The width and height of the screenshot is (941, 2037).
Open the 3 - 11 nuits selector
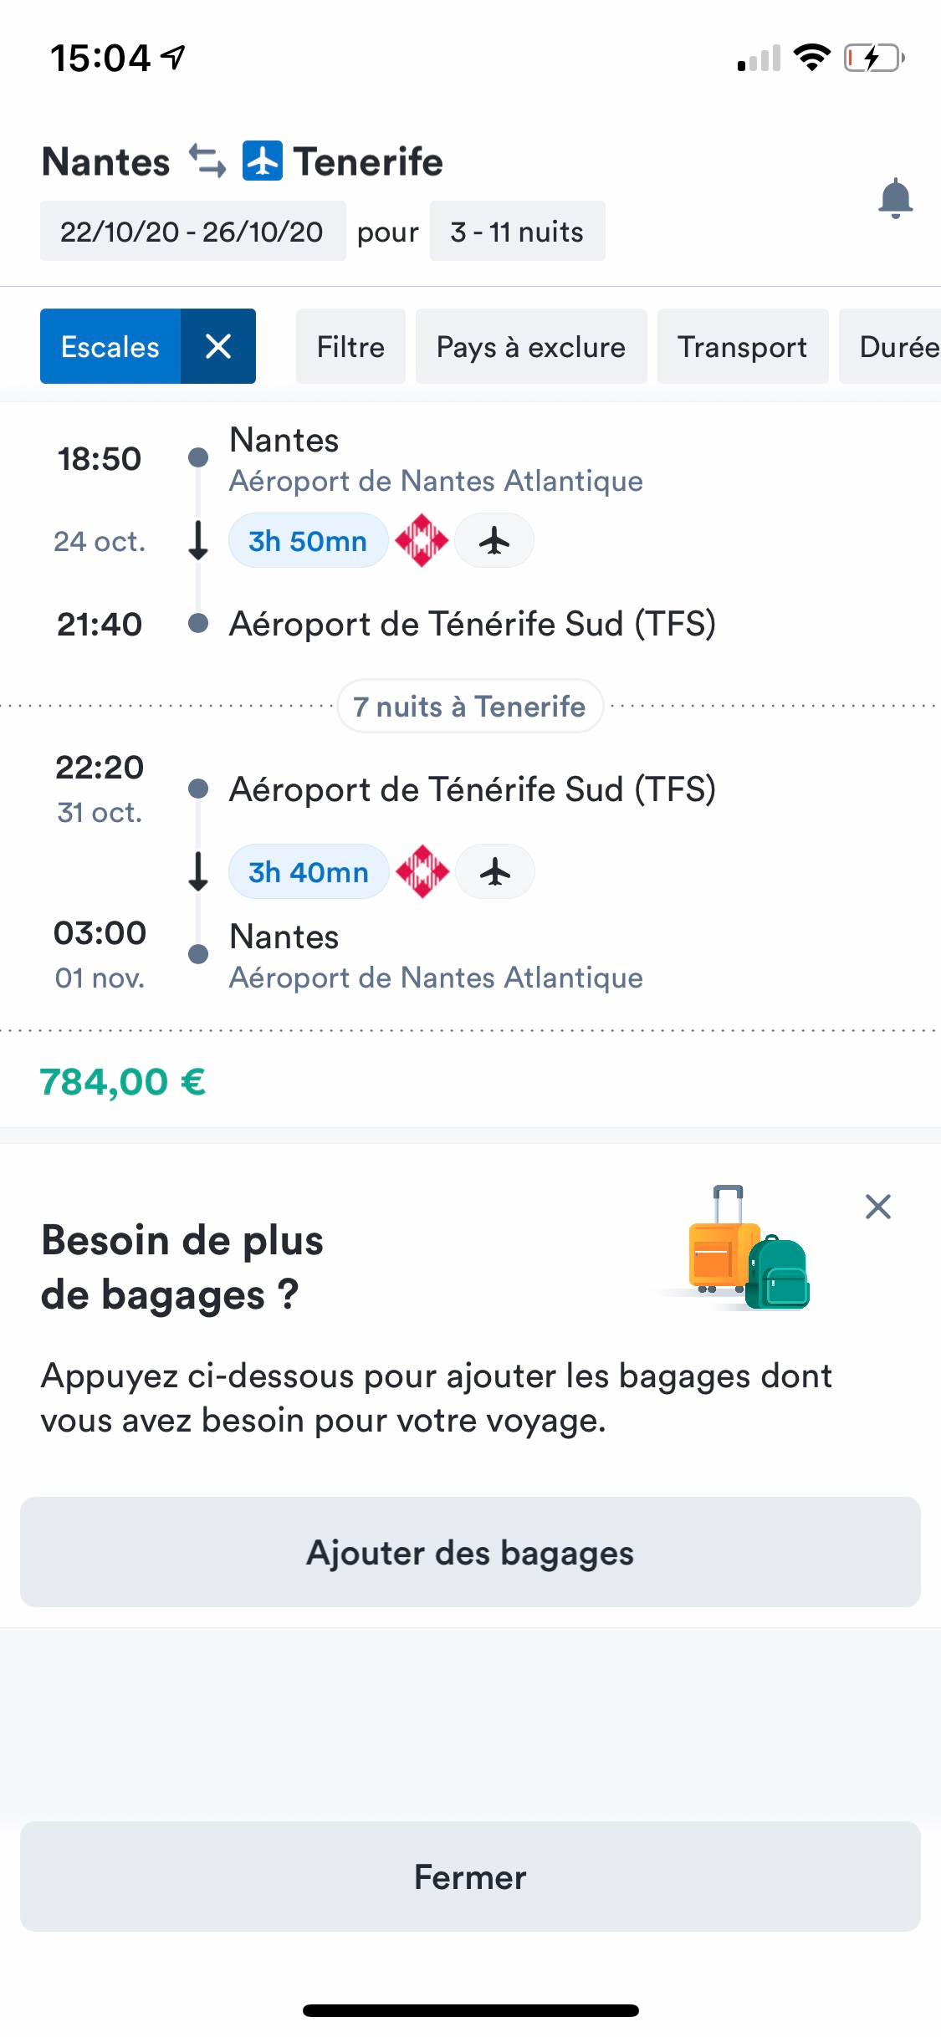point(517,232)
